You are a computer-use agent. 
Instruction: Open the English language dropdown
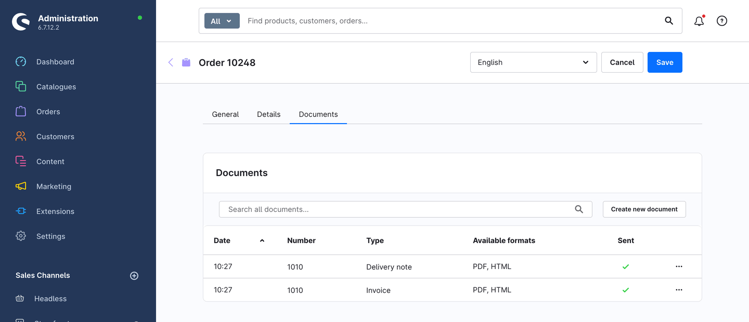point(534,62)
